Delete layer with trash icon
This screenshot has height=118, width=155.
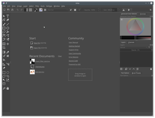click(x=151, y=69)
